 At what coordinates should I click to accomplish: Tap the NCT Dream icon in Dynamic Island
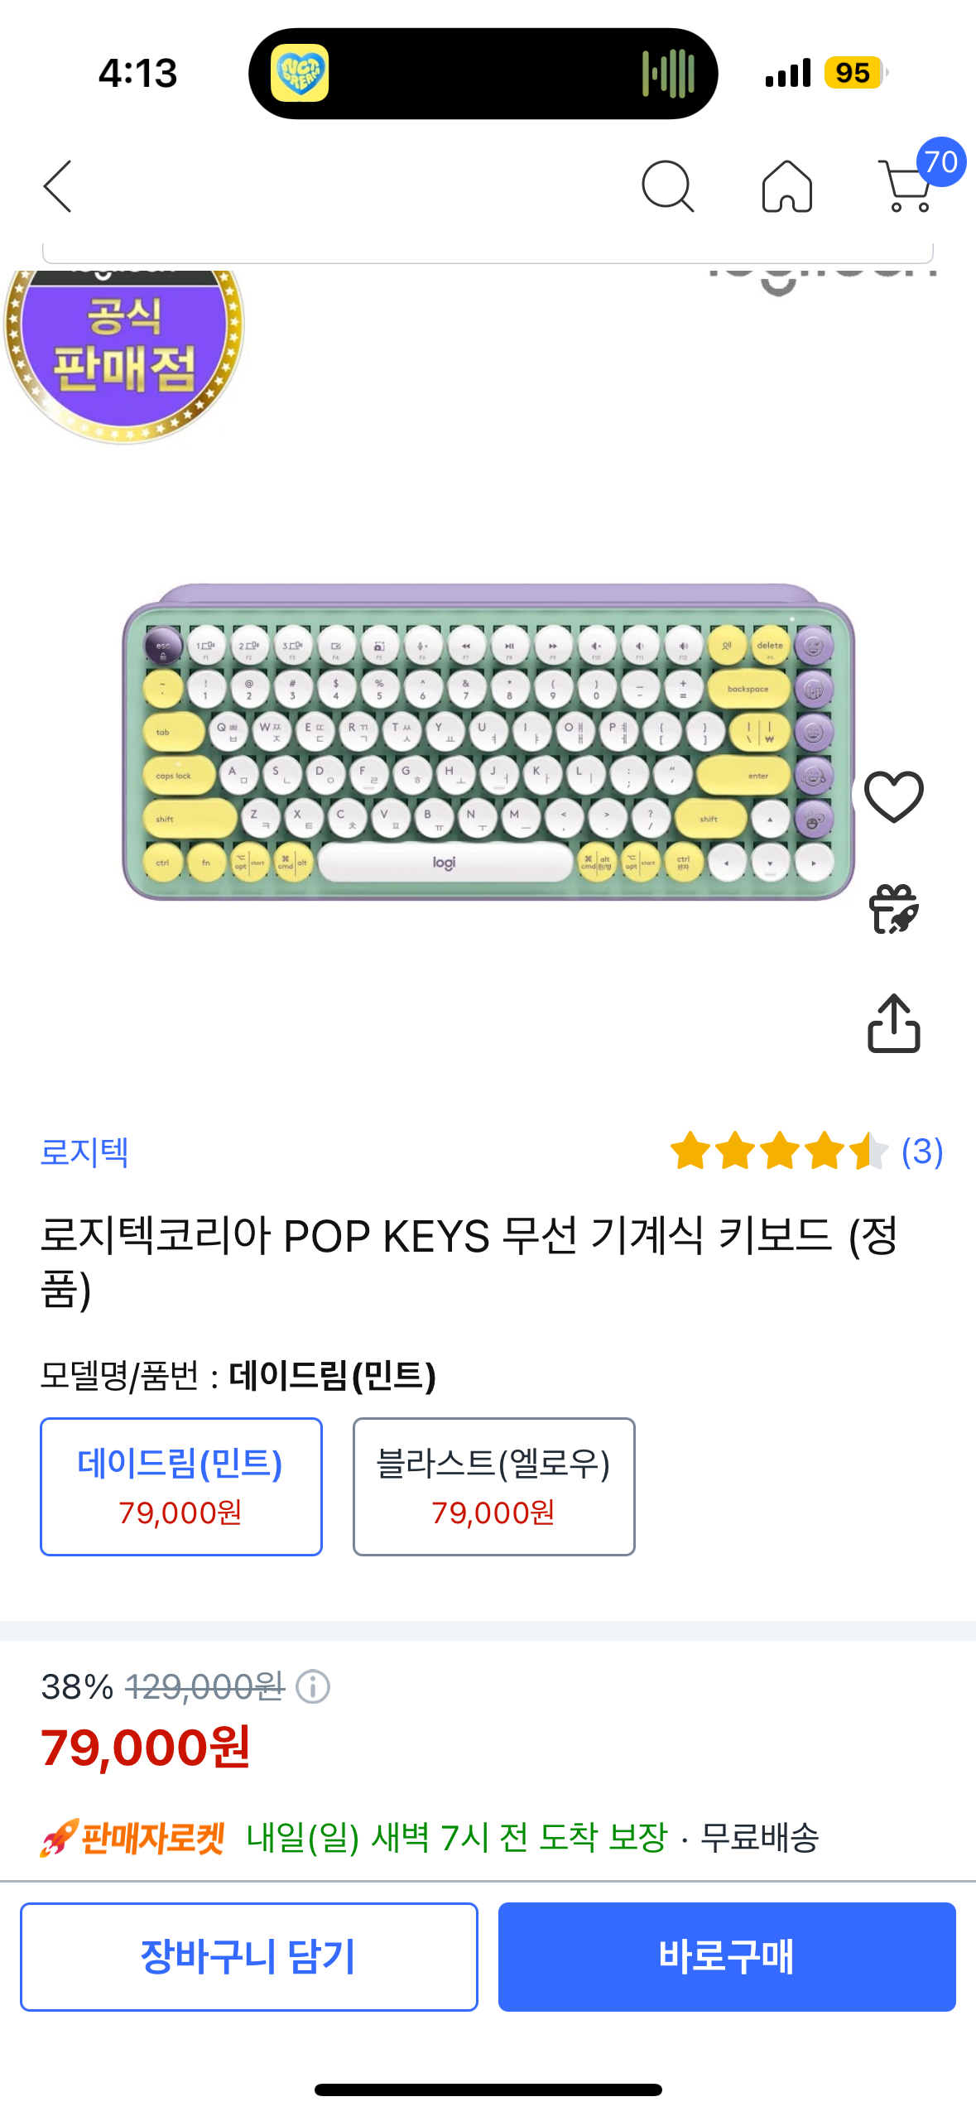click(x=300, y=73)
